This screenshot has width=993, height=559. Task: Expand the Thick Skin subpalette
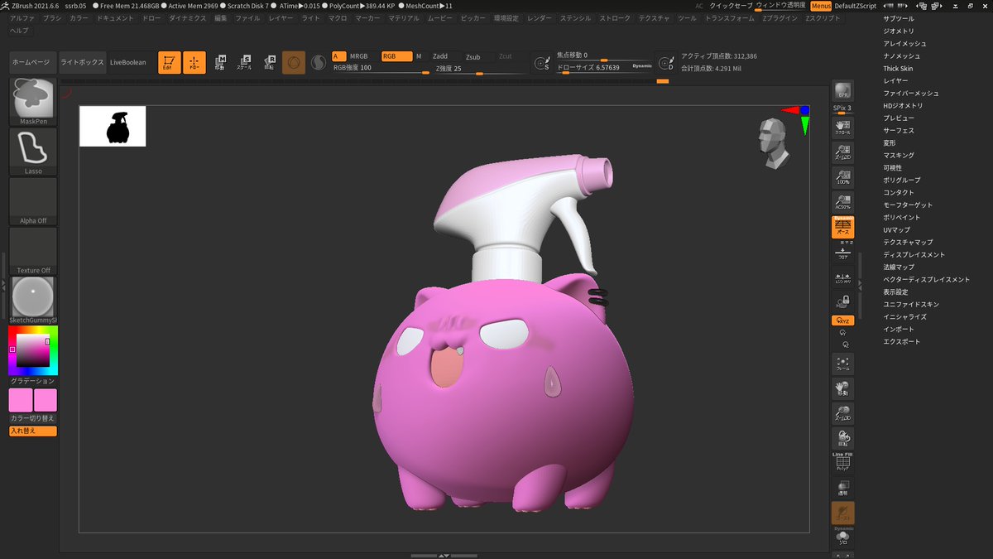[x=898, y=69]
